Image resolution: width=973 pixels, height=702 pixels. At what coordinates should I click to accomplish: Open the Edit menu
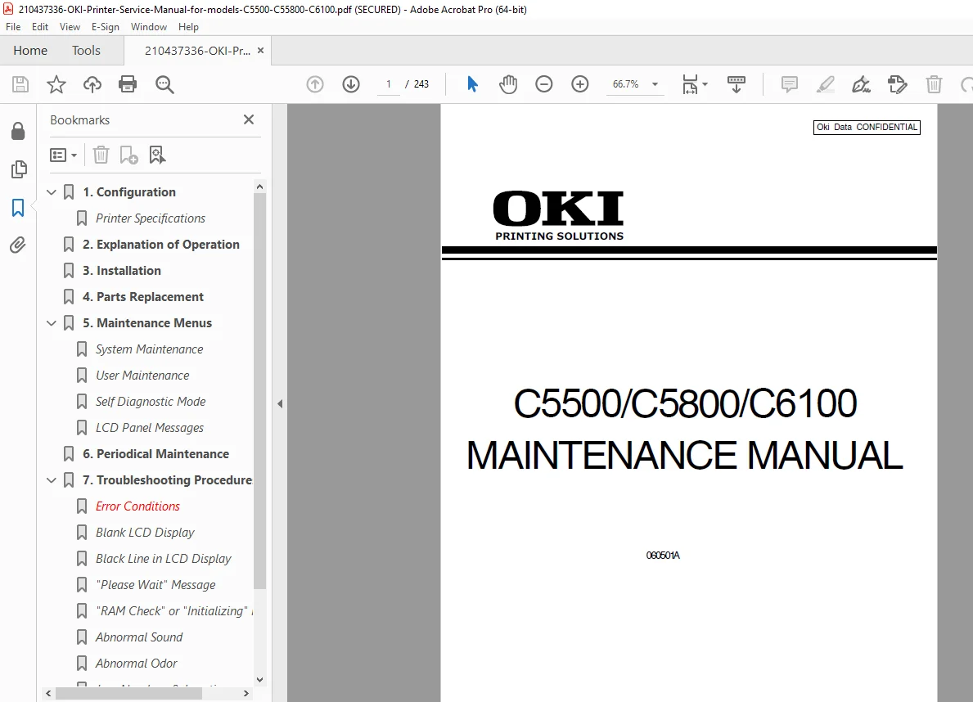40,27
